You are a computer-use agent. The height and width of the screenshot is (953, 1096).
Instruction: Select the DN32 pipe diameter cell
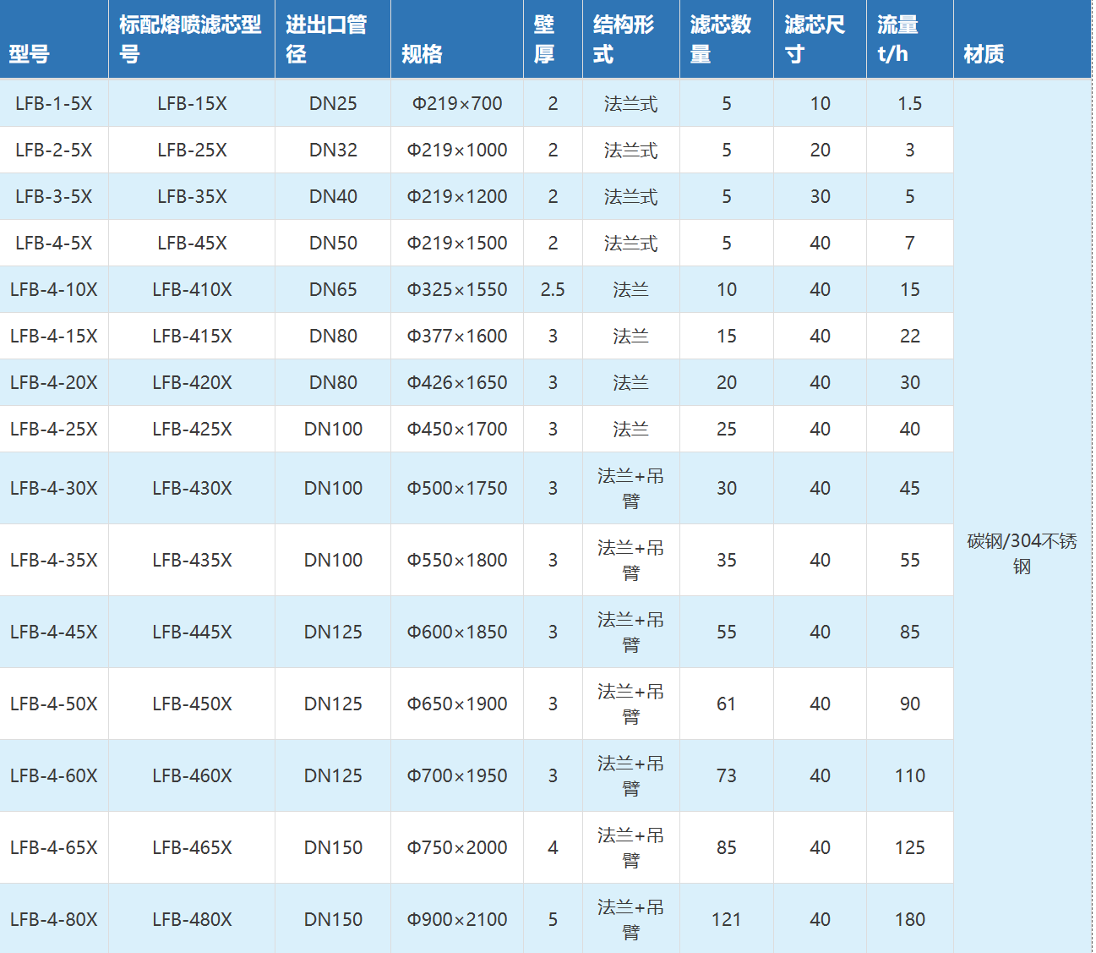click(333, 150)
